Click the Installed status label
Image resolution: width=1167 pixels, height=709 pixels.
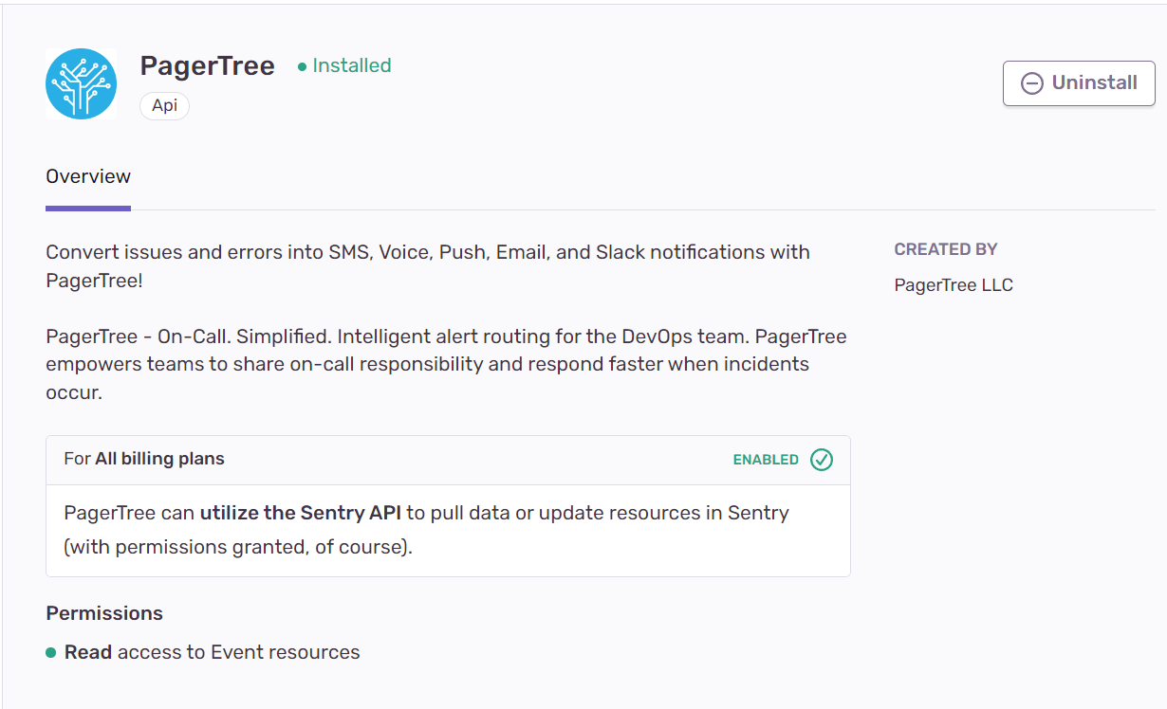pos(351,65)
